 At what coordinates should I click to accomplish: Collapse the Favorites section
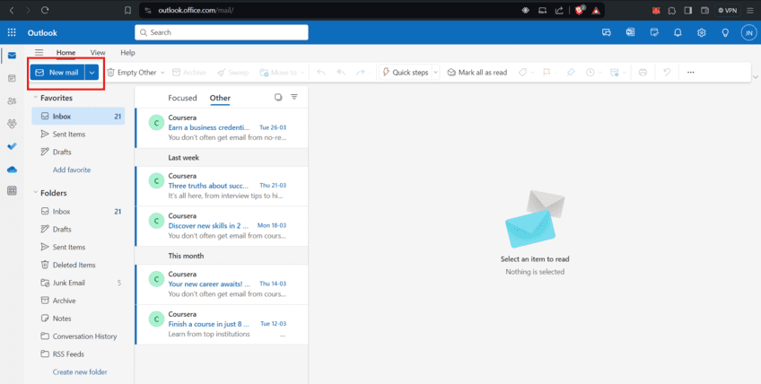click(x=35, y=98)
